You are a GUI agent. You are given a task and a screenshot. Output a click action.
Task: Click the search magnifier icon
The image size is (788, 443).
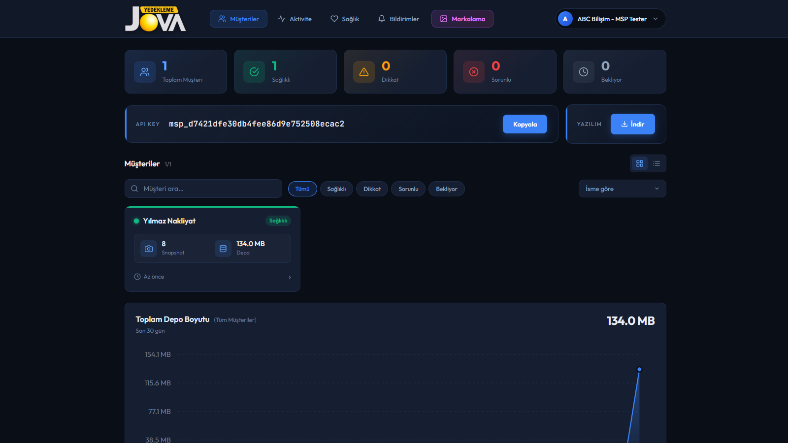point(134,189)
